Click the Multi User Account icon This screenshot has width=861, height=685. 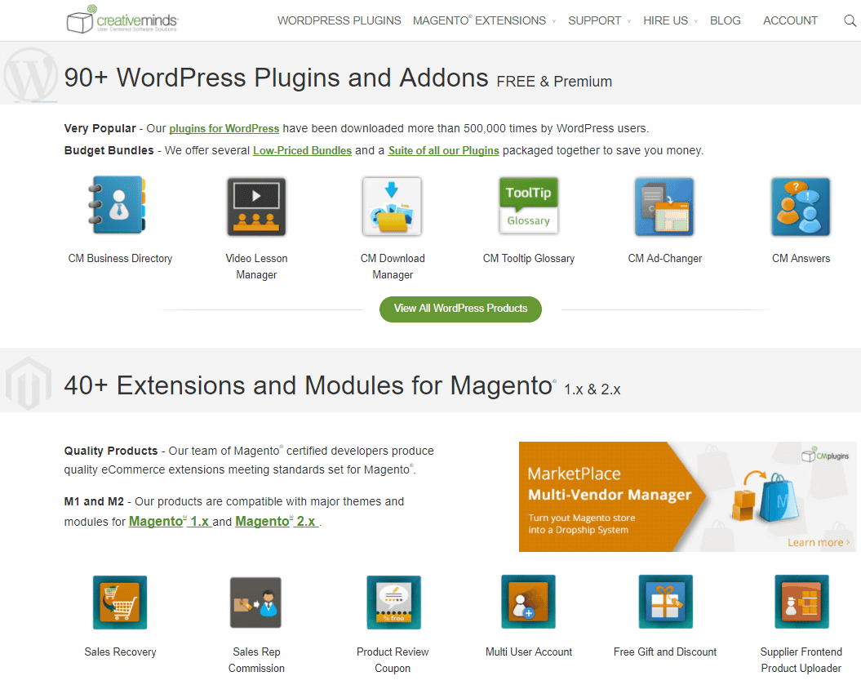[x=528, y=602]
